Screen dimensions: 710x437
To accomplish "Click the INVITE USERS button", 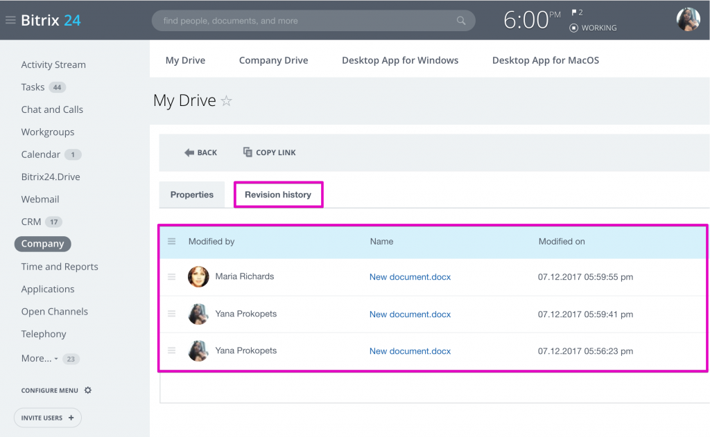I will pos(48,418).
